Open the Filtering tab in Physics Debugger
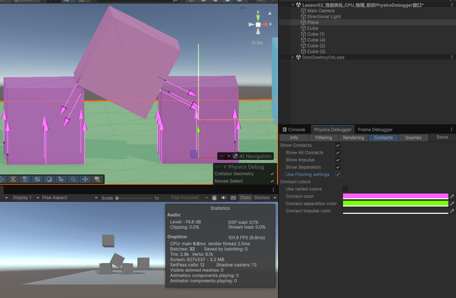 [323, 138]
